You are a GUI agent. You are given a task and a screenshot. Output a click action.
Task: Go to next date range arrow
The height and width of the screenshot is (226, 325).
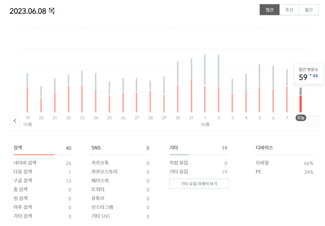pos(313,121)
